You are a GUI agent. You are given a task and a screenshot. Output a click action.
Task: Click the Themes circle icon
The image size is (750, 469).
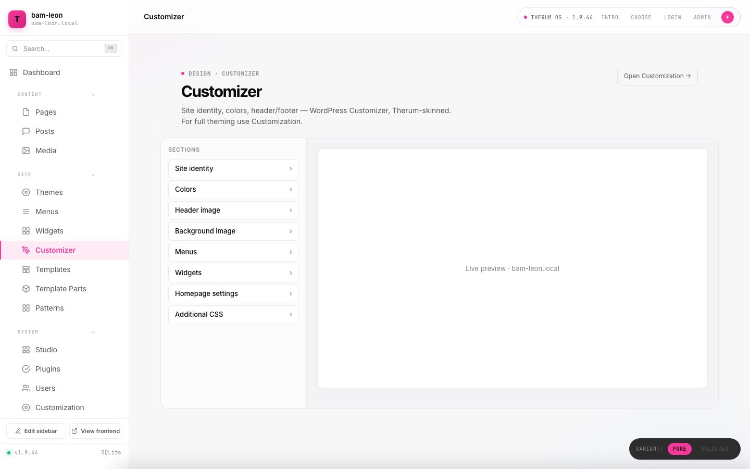point(26,192)
